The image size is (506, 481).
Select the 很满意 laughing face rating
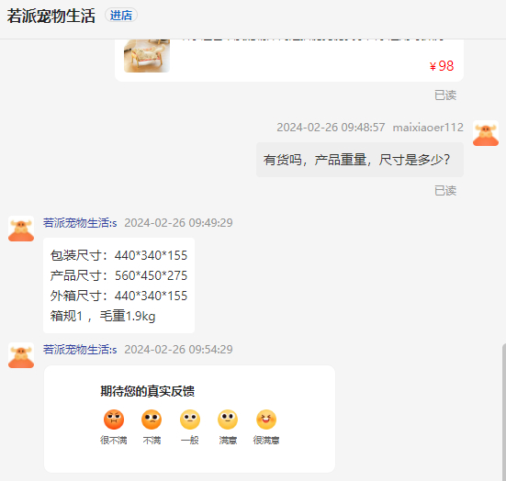coord(266,419)
